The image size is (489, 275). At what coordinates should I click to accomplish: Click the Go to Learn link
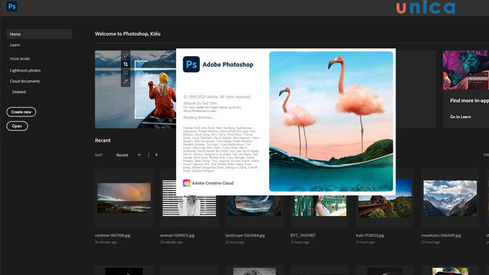pos(460,117)
